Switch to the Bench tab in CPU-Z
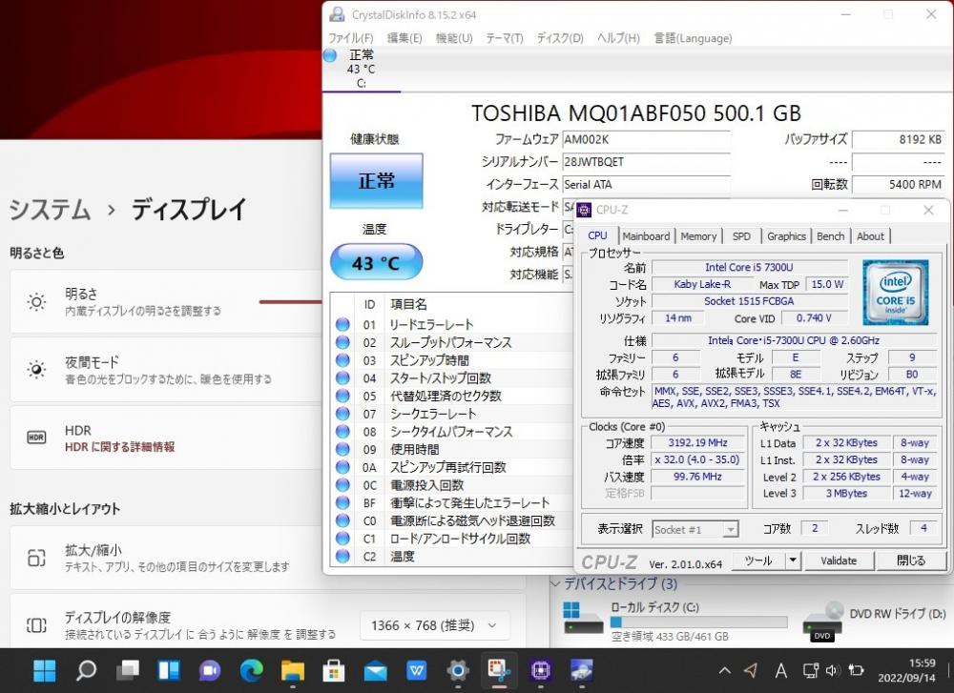The height and width of the screenshot is (693, 954). point(830,235)
